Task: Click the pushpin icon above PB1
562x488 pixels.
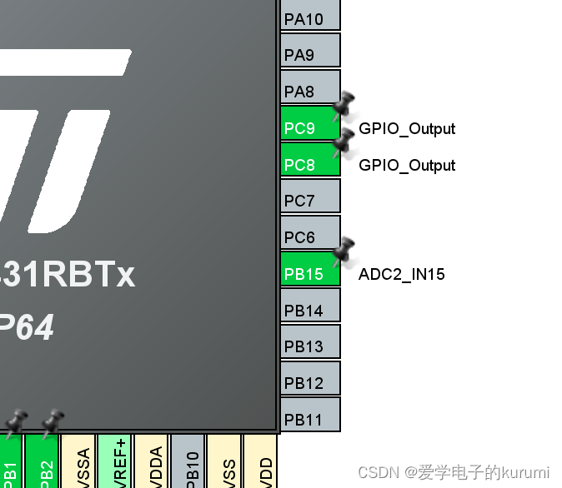Action: pyautogui.click(x=16, y=424)
